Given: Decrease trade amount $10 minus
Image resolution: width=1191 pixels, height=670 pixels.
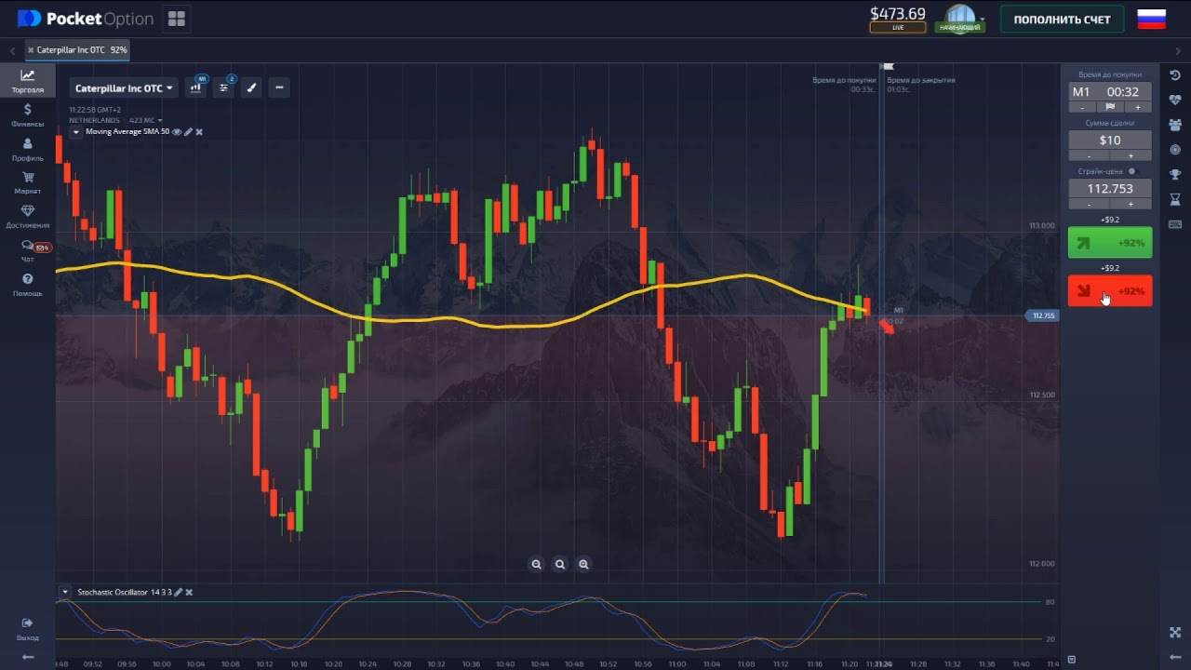Looking at the screenshot, I should point(1090,155).
